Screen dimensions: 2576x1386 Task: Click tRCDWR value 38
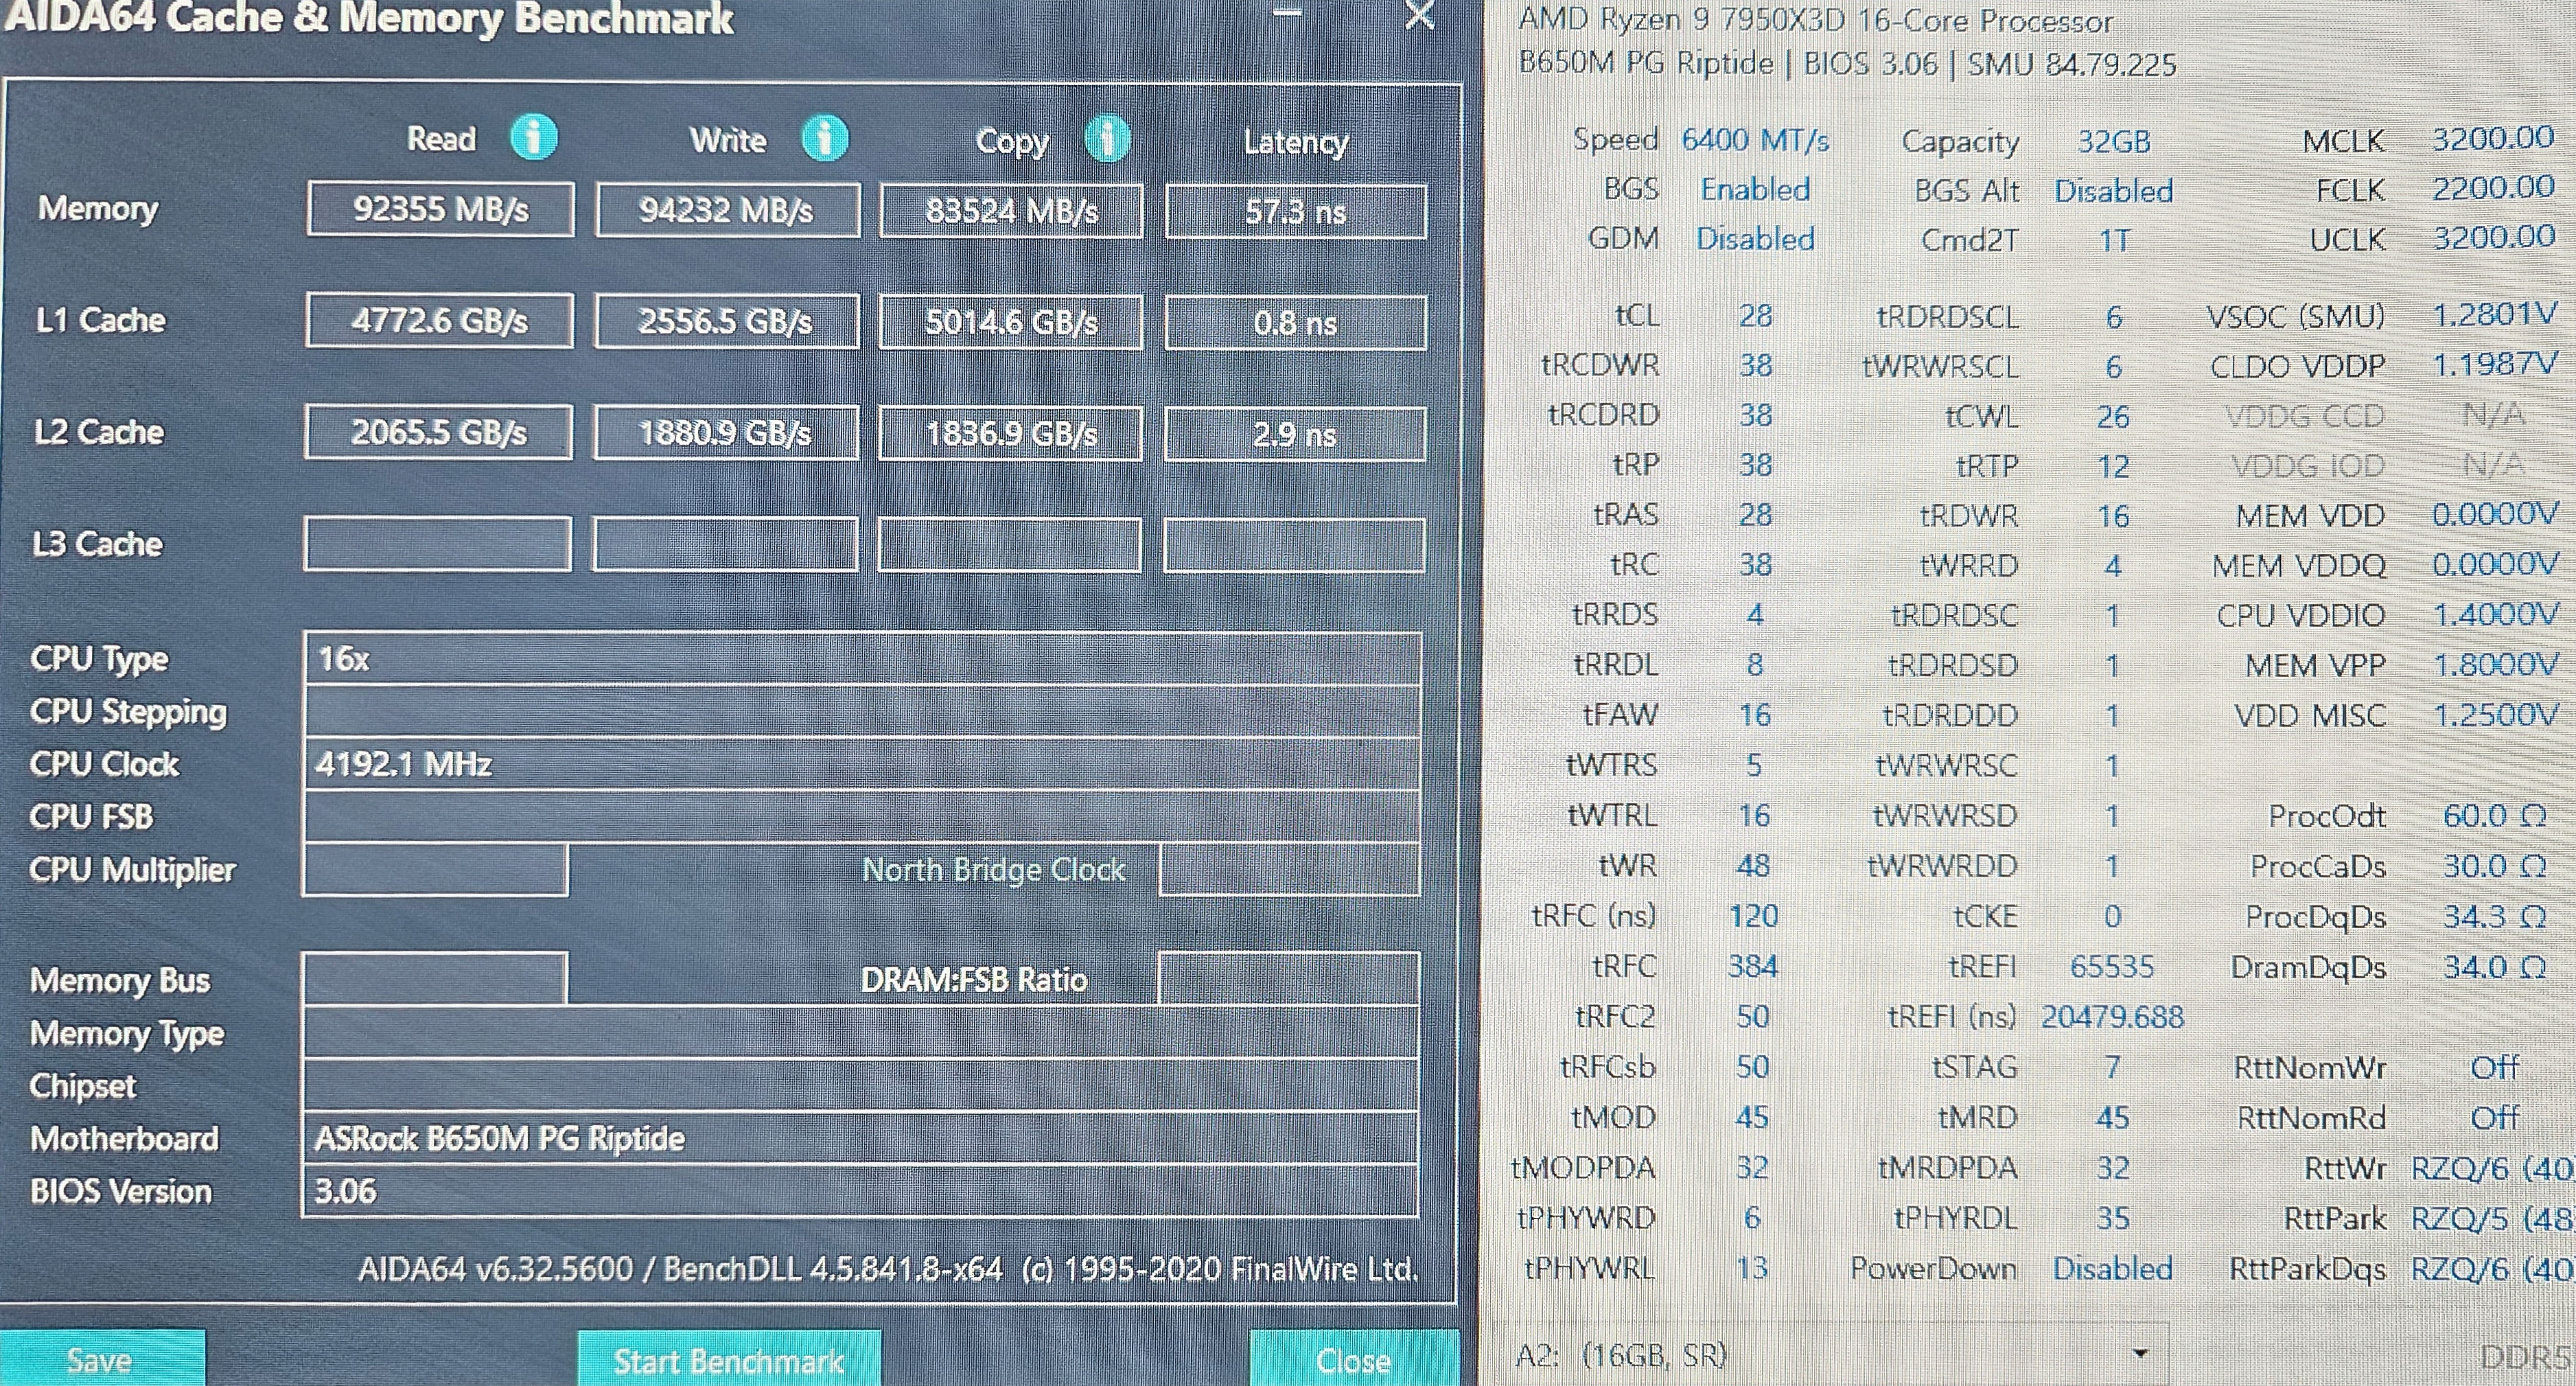point(1755,365)
